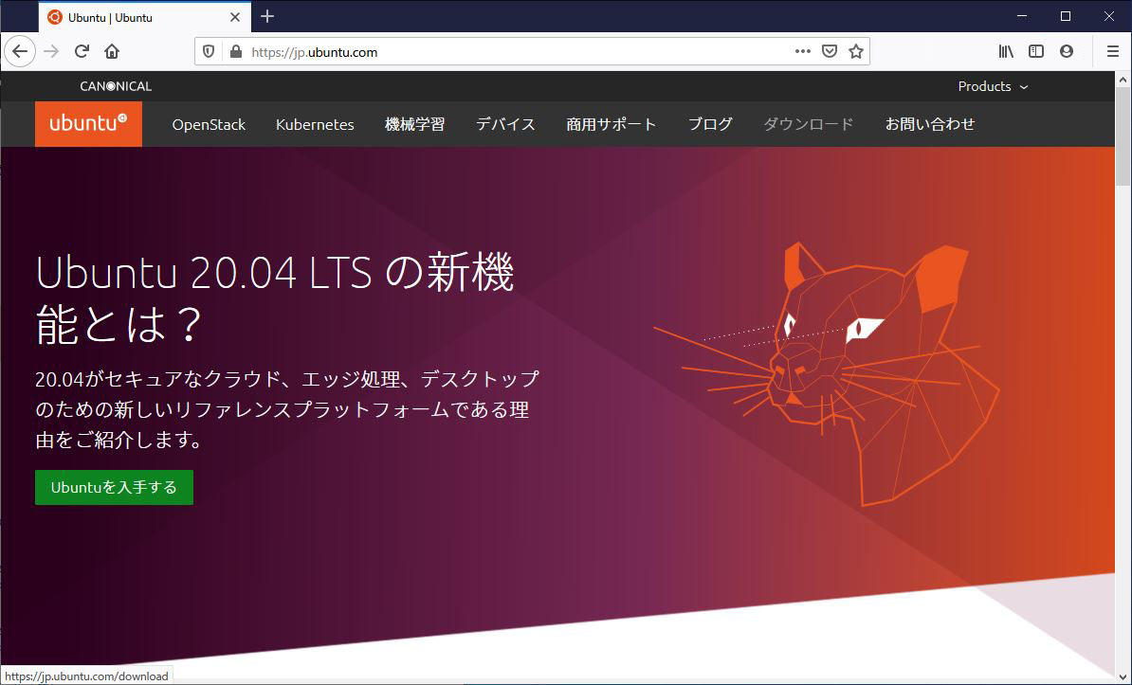Maximize the Firefox window
Image resolution: width=1132 pixels, height=685 pixels.
point(1066,16)
